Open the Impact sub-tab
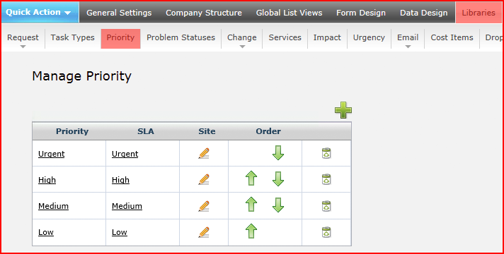 click(327, 37)
